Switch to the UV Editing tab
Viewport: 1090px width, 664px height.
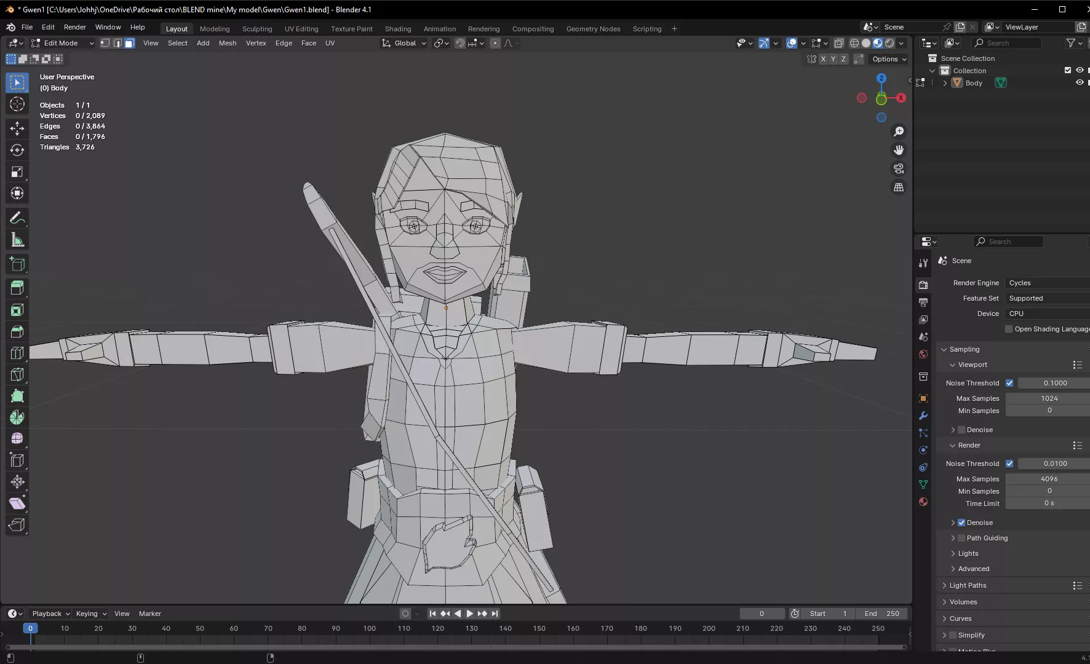[x=301, y=29]
